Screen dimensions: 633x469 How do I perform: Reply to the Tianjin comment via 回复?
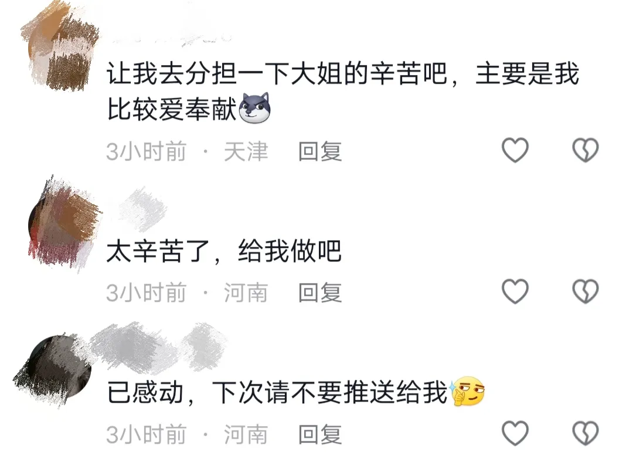[320, 151]
